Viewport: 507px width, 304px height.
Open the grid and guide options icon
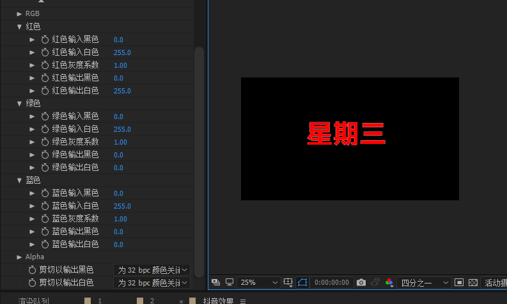coord(288,282)
